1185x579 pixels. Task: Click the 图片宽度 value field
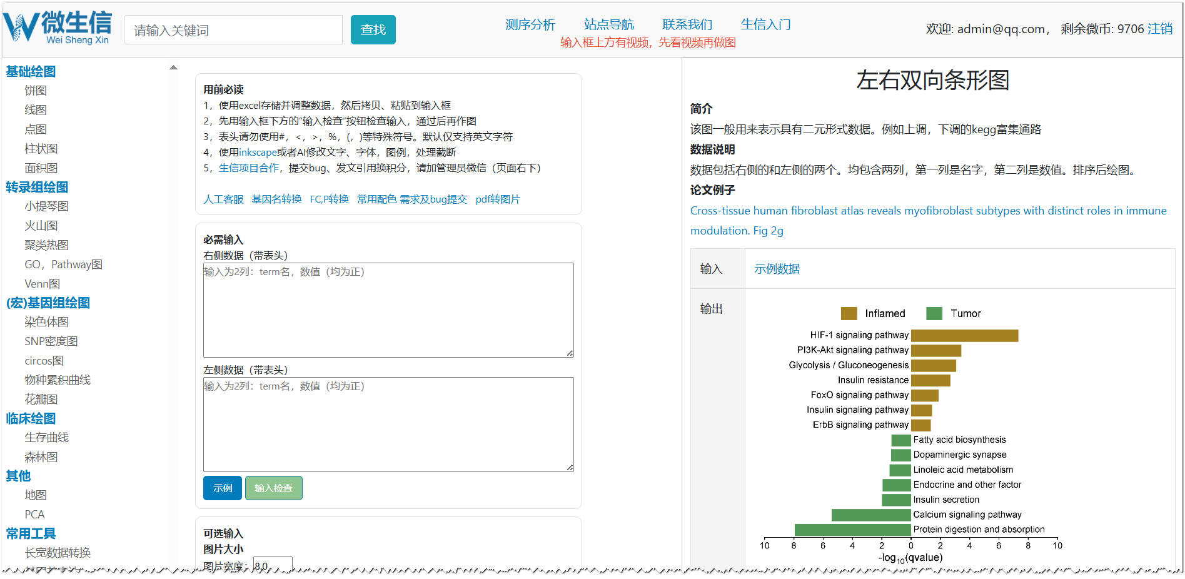(x=273, y=565)
